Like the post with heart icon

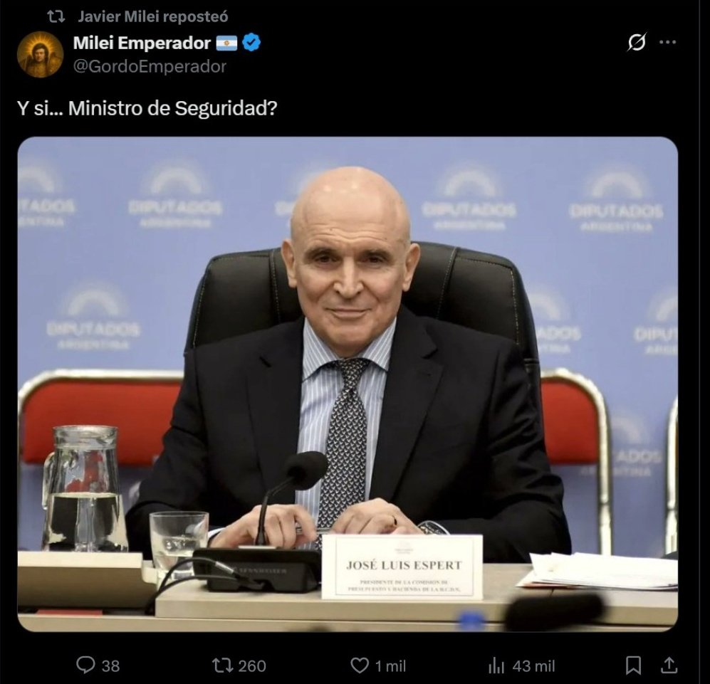[x=360, y=665]
